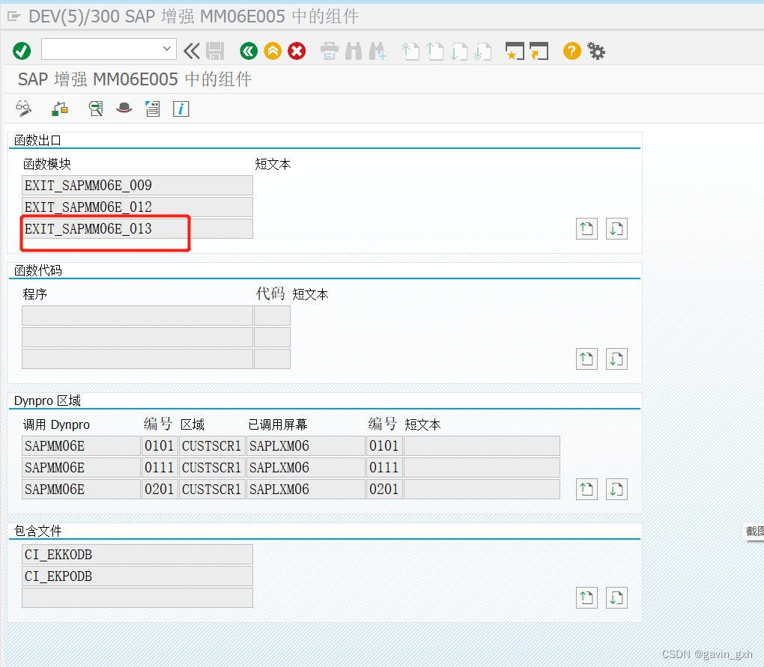Click the Enhancement hat icon

tap(124, 108)
